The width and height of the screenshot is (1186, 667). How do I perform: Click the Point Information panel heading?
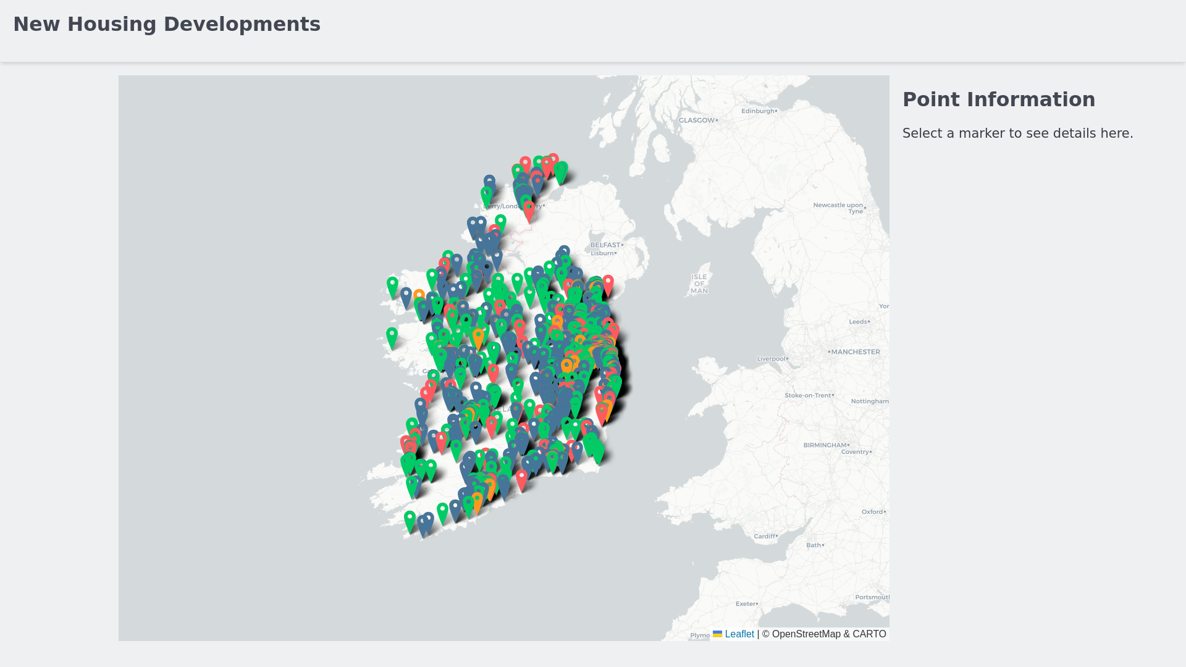point(998,99)
